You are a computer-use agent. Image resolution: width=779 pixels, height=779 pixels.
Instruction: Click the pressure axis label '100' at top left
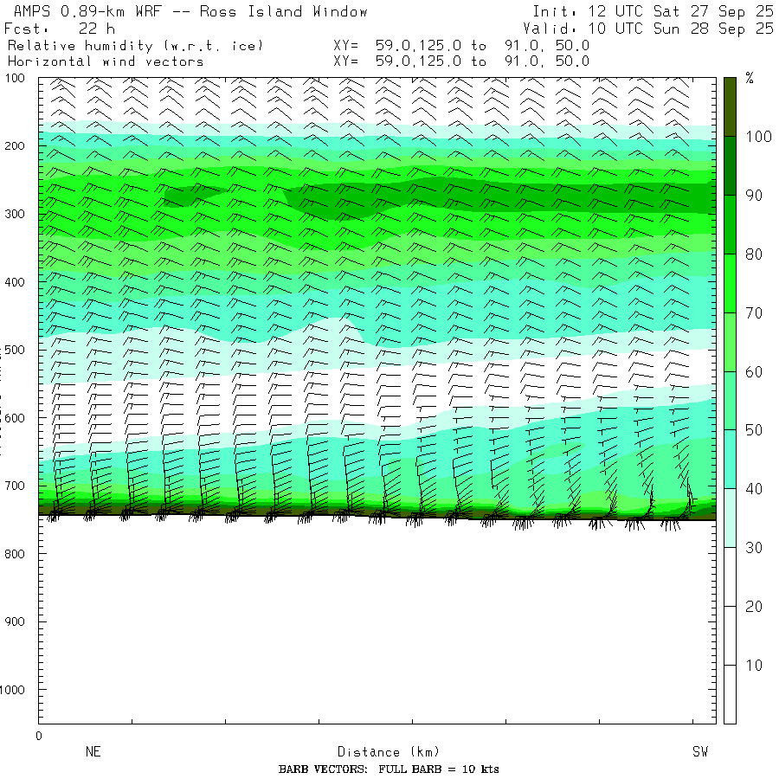(x=15, y=78)
